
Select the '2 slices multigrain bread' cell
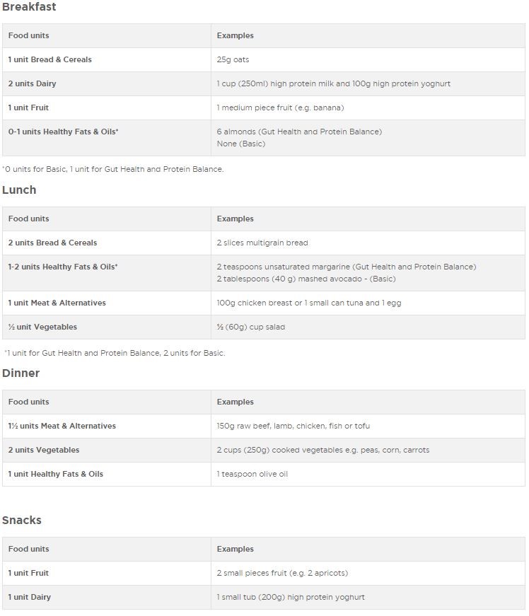coord(262,243)
